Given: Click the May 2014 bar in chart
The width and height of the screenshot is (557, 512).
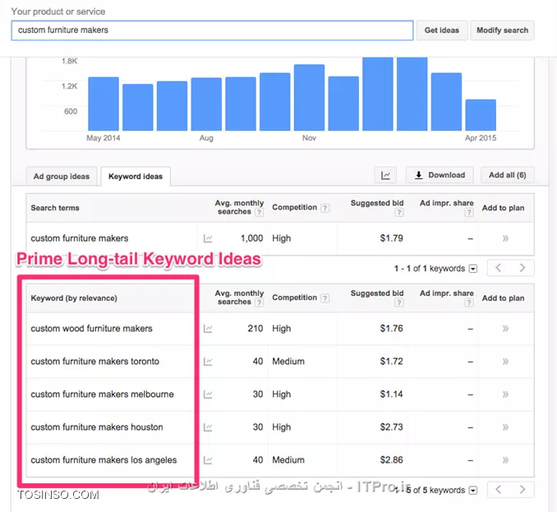Looking at the screenshot, I should tap(104, 104).
